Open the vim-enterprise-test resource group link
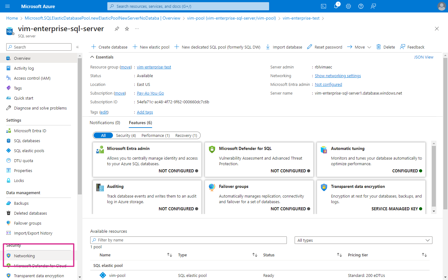 154,67
